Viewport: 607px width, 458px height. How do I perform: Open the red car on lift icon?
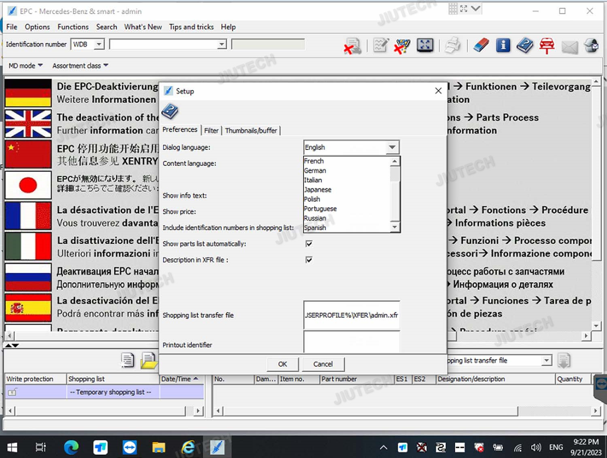coord(547,45)
